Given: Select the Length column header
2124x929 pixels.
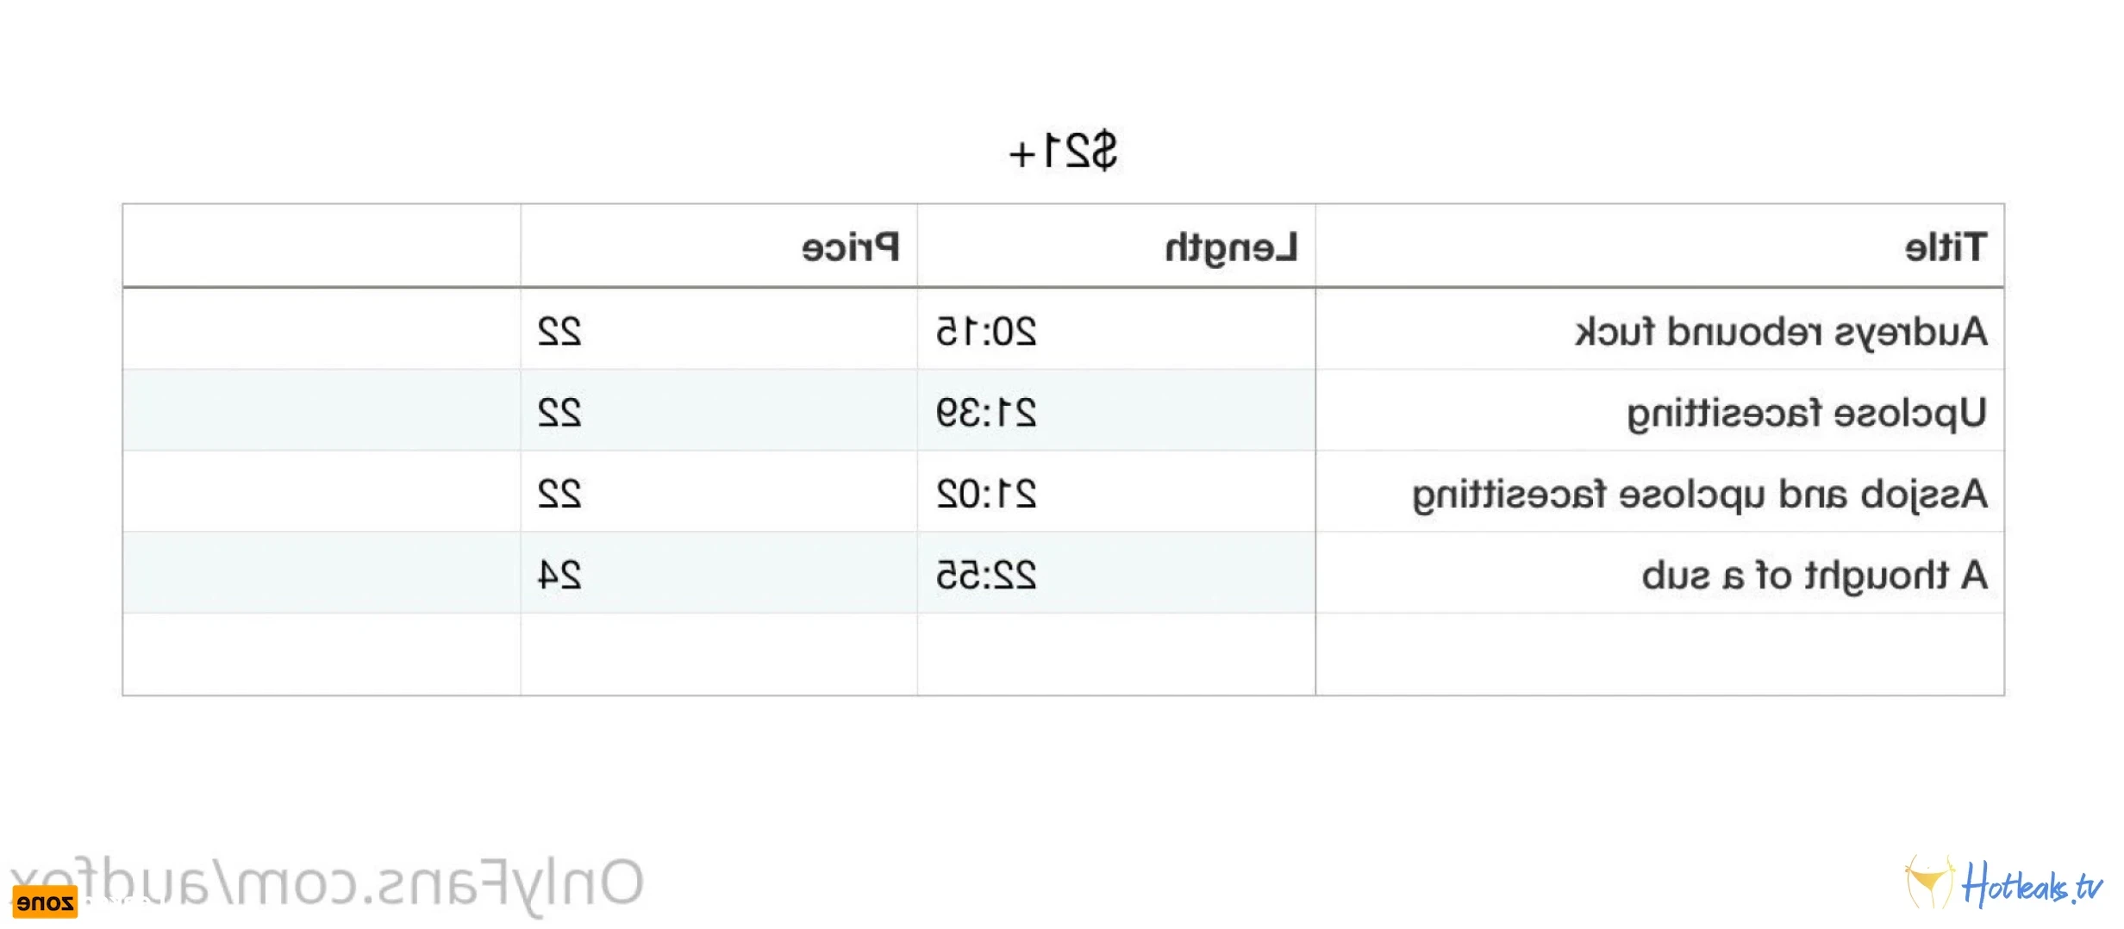Looking at the screenshot, I should 1116,247.
